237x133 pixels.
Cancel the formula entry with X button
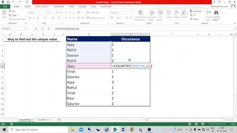tap(36, 29)
